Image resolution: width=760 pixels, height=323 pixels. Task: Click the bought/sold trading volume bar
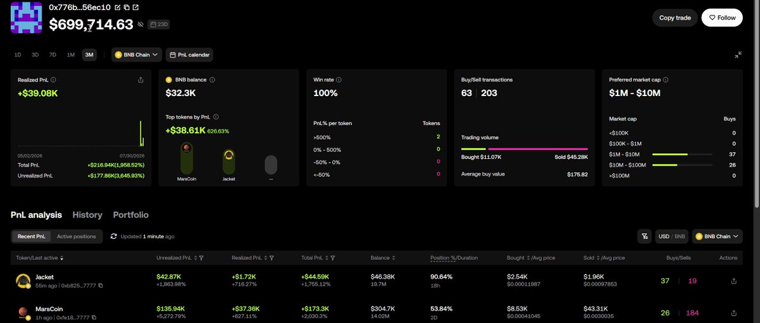click(524, 149)
